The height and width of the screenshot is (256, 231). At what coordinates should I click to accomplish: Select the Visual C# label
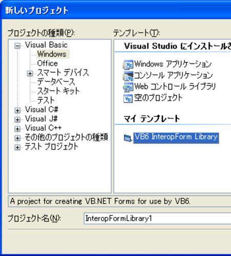41,110
